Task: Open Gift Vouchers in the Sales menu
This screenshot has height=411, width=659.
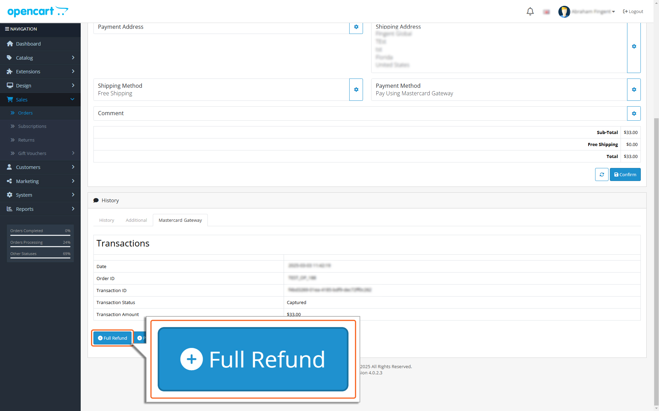Action: (x=32, y=153)
